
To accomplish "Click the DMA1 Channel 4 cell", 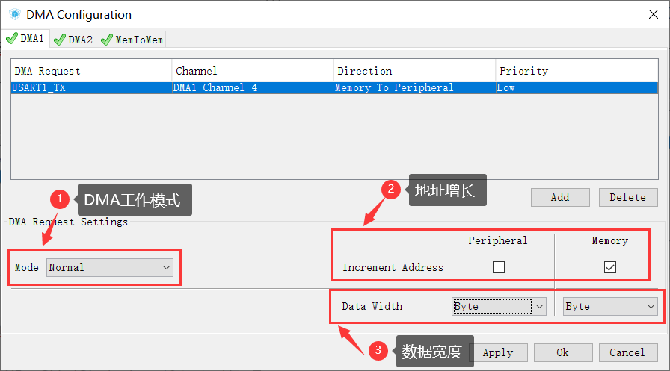I will pos(253,88).
